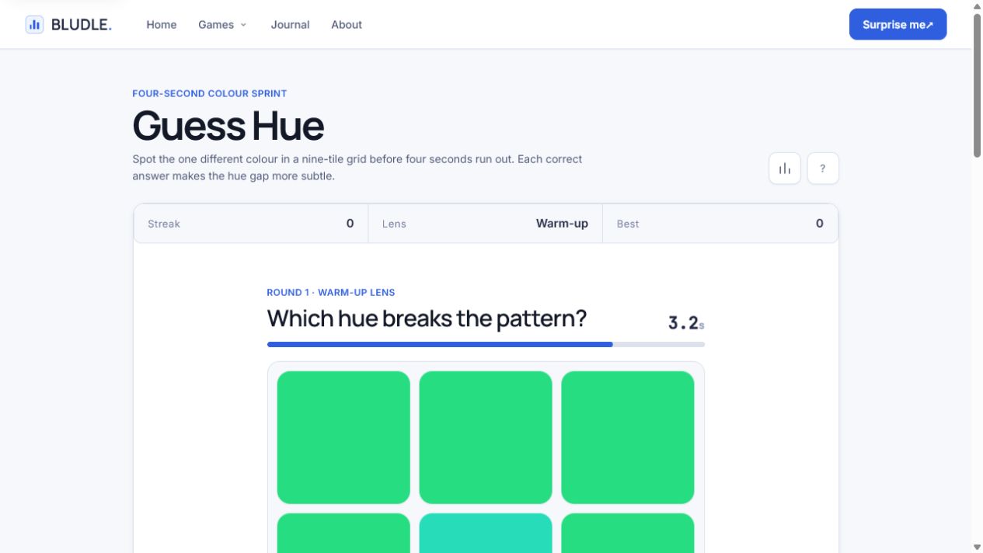Select the top-middle green tile
Image resolution: width=983 pixels, height=553 pixels.
pyautogui.click(x=486, y=437)
